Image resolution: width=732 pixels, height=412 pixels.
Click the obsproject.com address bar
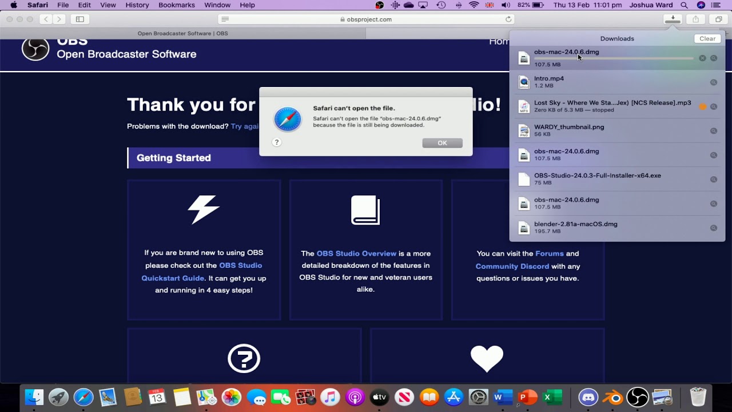(x=366, y=19)
